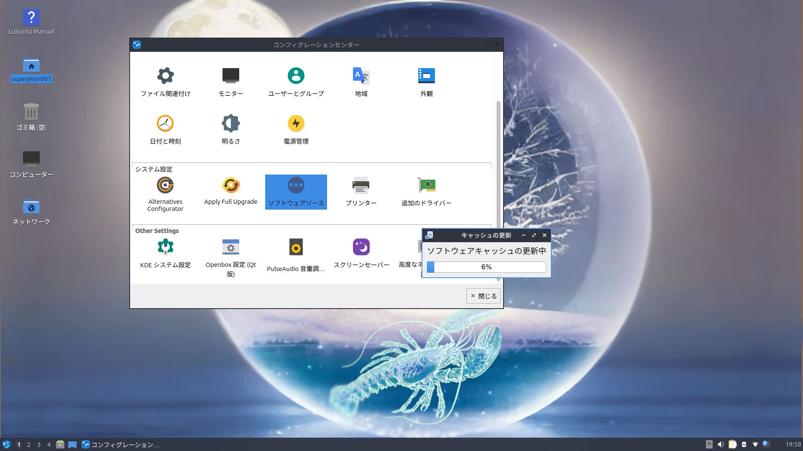Launch Apply Full Upgrade
Viewport: 803px width, 451px height.
230,186
